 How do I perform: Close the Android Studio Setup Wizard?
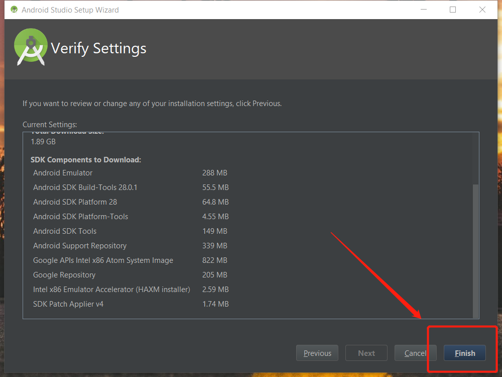click(x=482, y=10)
